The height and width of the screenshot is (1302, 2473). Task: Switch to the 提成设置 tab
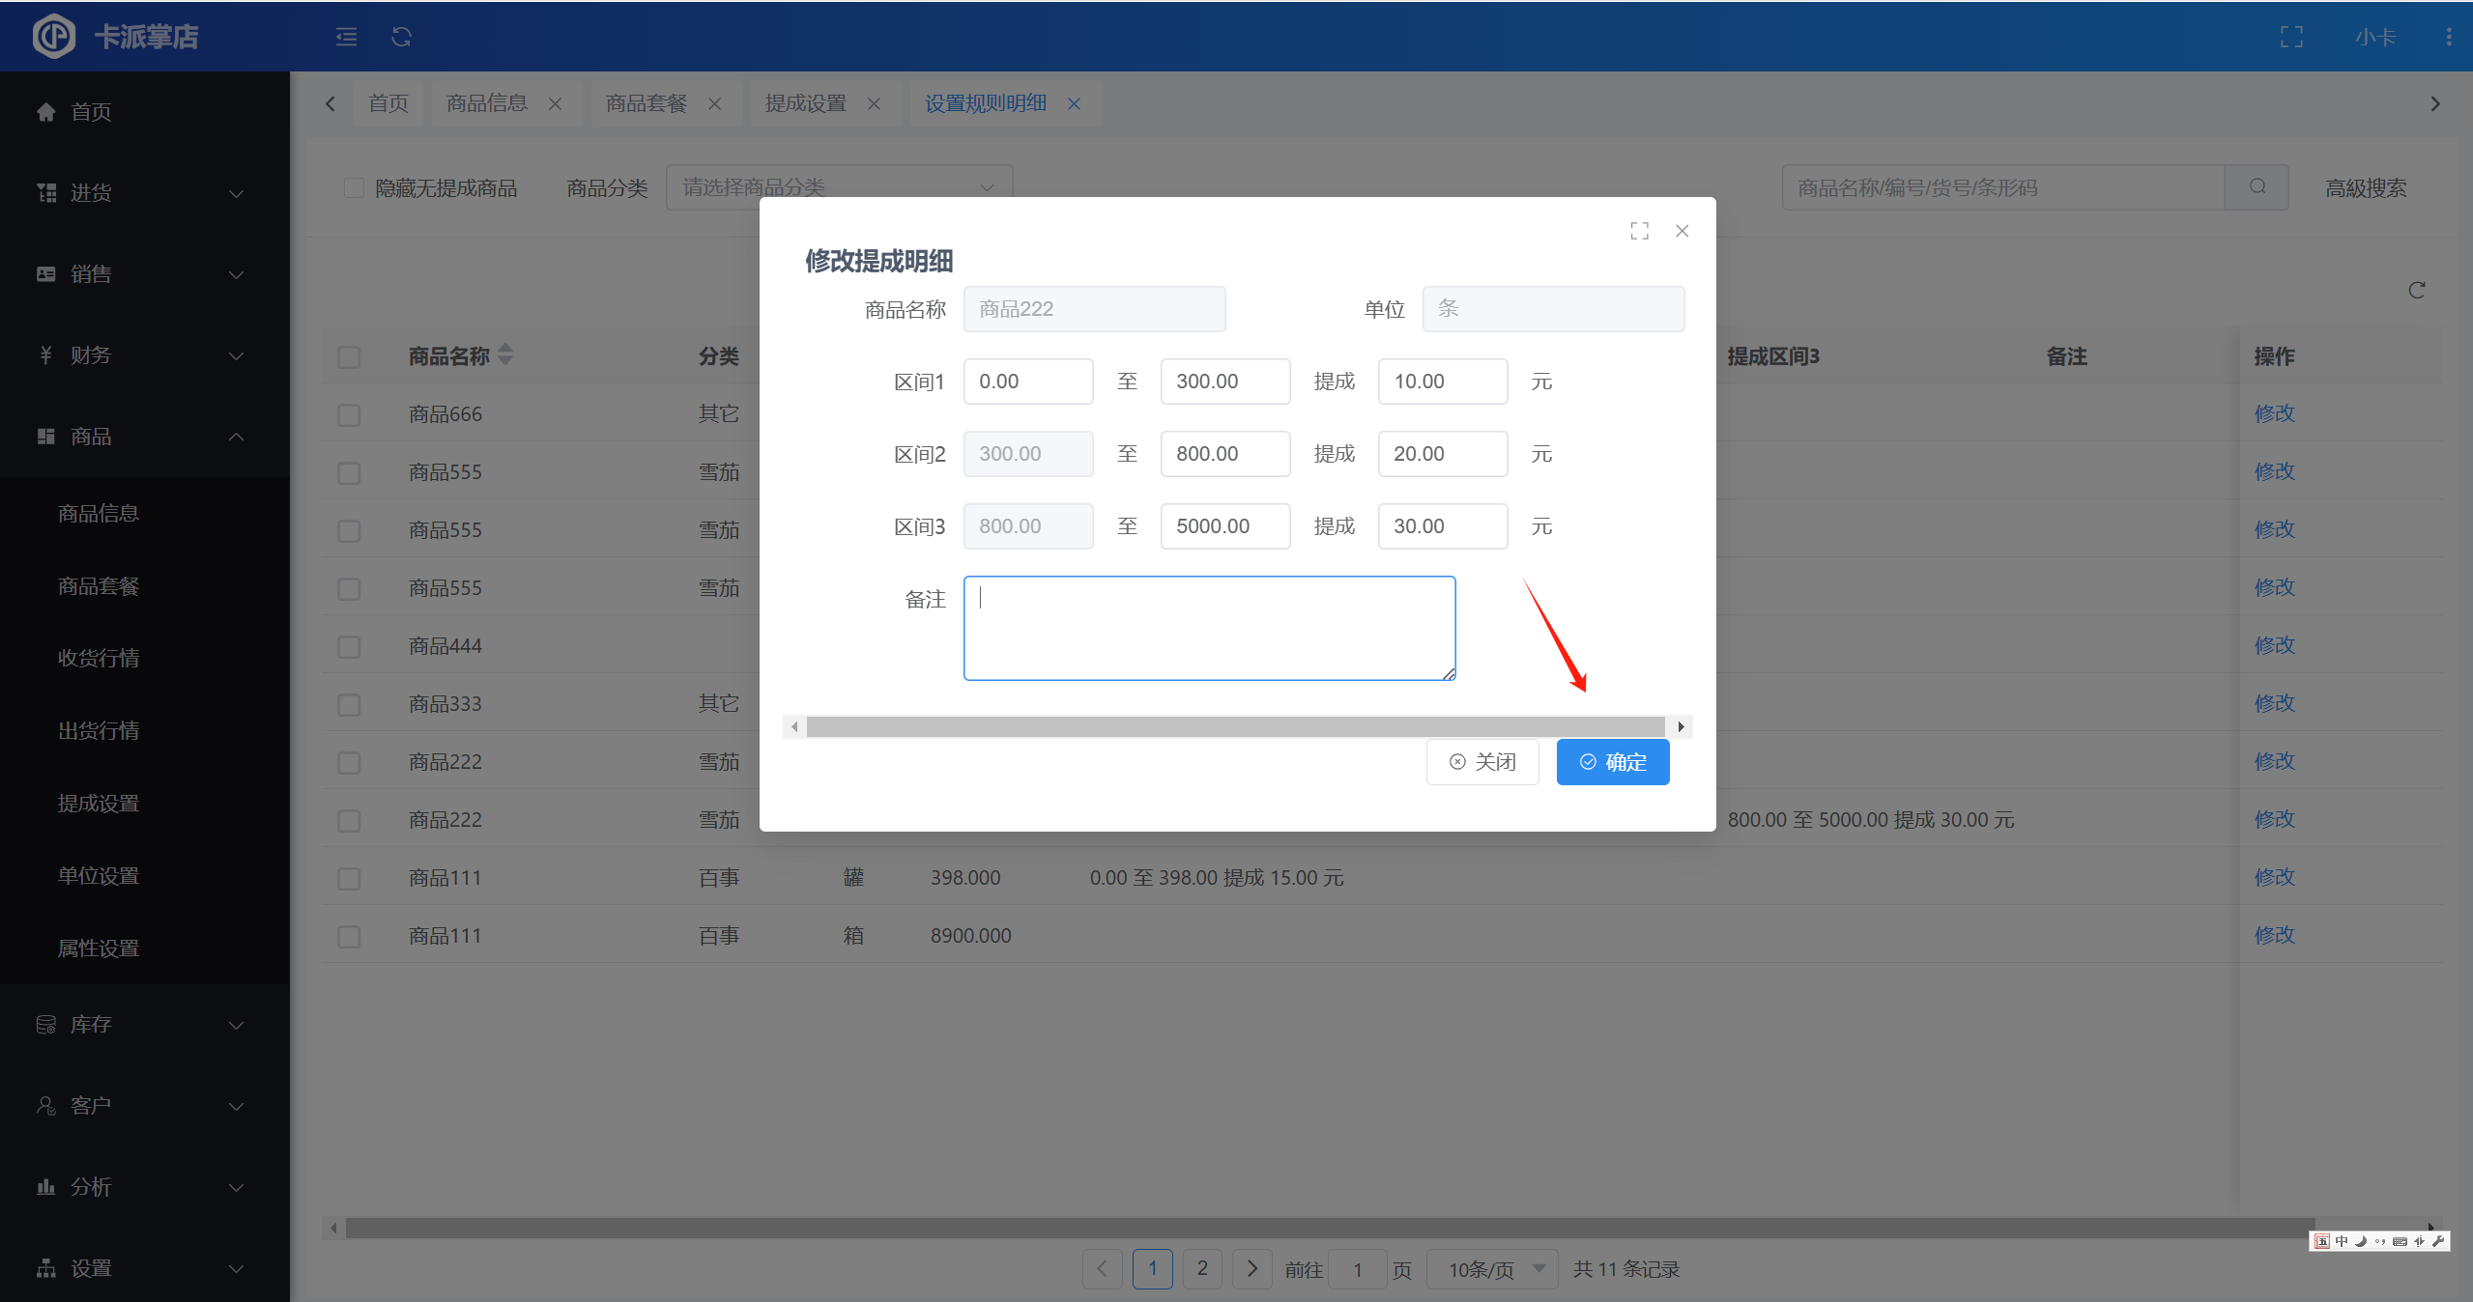[806, 103]
